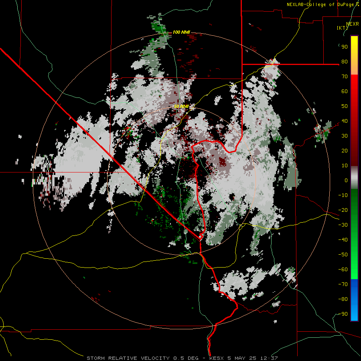Screen dimensions: 361x361
Task: Click the '100 NMI' range ring label
Action: point(181,32)
